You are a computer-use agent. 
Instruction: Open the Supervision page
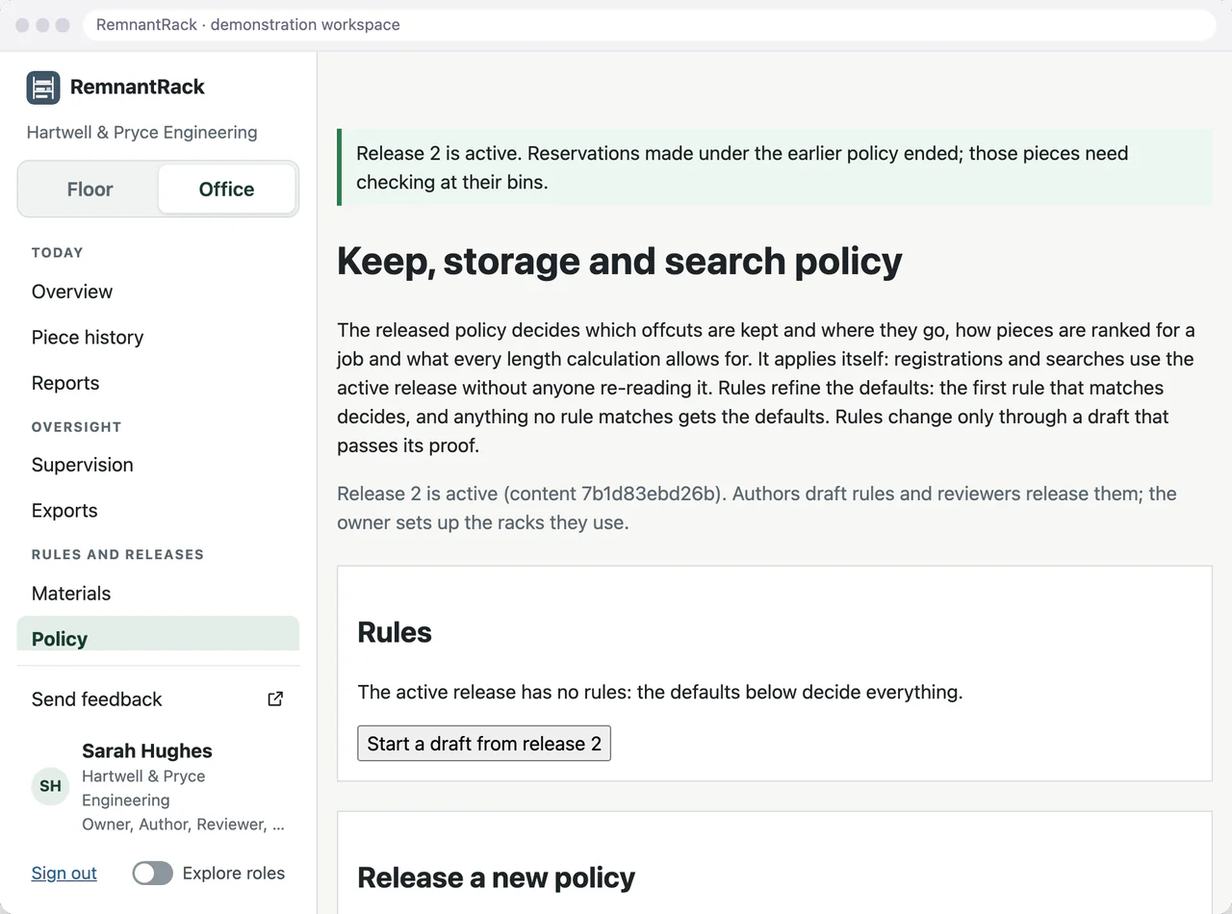pyautogui.click(x=159, y=465)
